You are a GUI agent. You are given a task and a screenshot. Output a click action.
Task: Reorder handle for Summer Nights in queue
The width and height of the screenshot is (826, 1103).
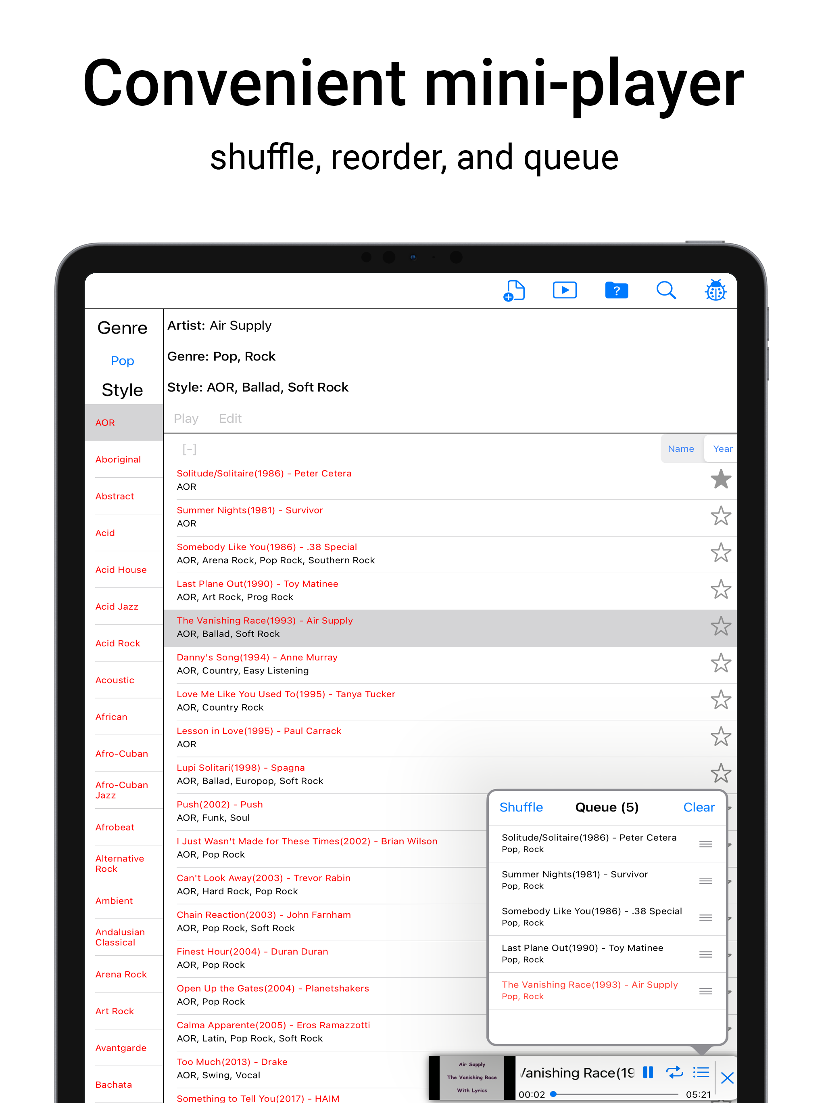[705, 881]
